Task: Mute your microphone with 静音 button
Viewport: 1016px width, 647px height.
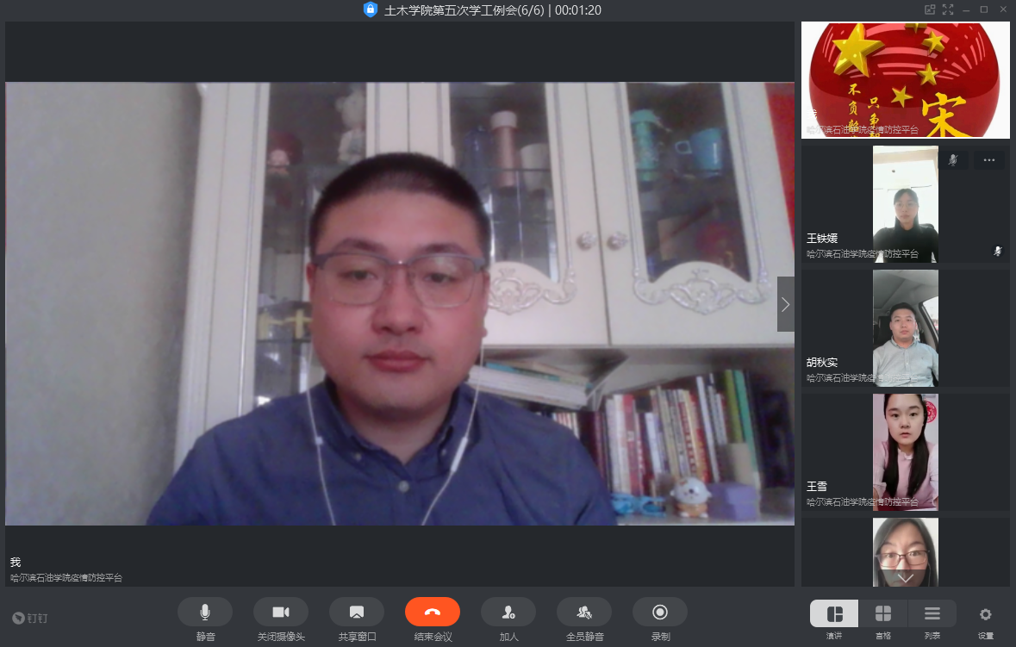Action: point(205,612)
